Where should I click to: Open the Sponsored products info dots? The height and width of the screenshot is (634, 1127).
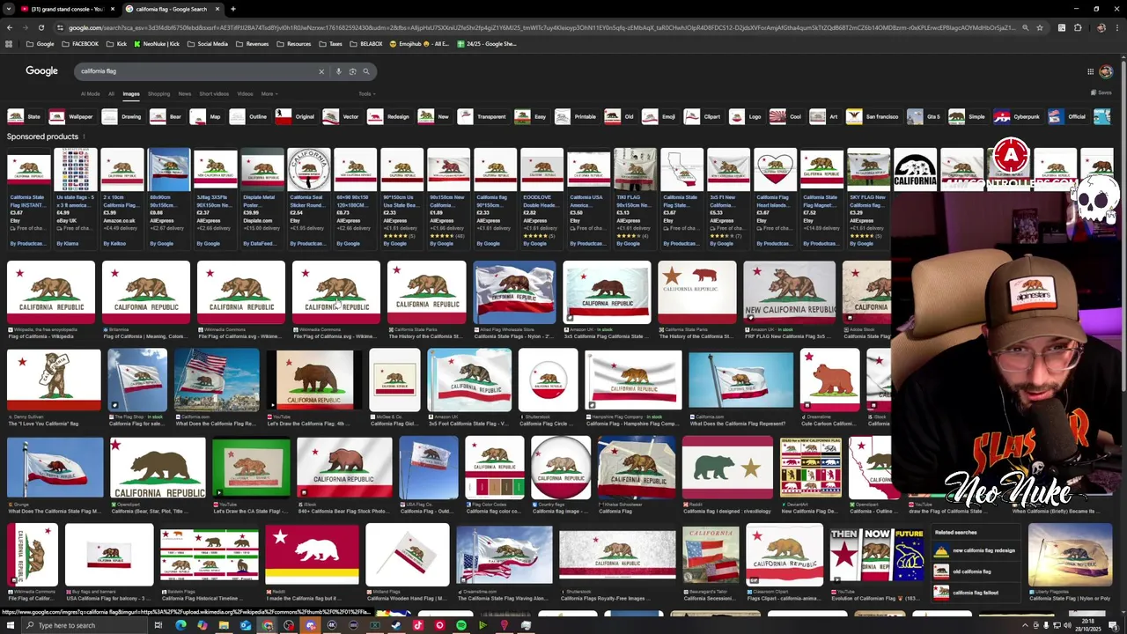85,136
